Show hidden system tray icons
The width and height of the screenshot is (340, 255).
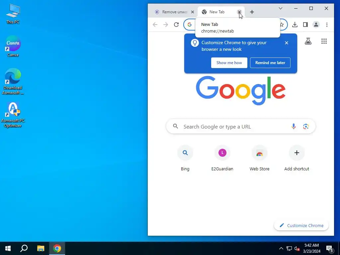(281, 248)
